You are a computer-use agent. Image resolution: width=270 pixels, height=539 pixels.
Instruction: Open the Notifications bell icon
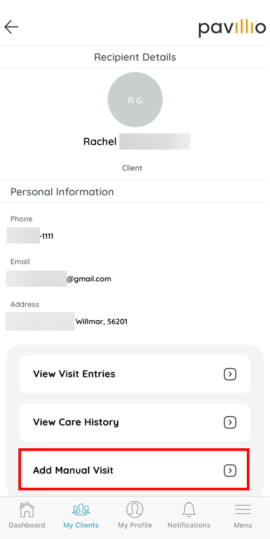(189, 509)
